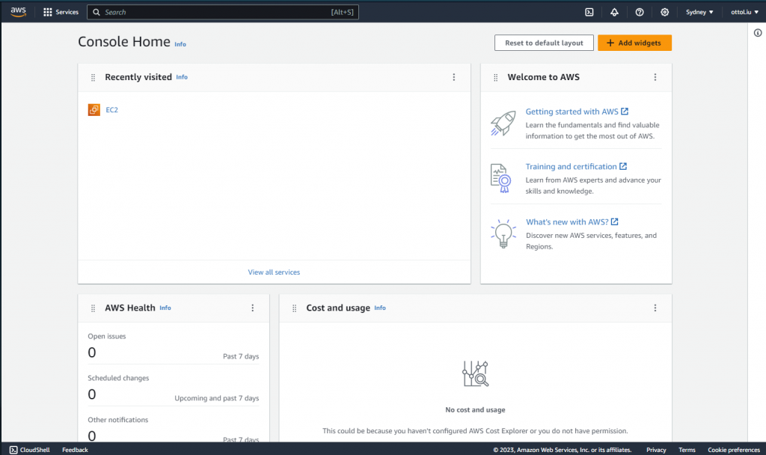Launch CloudShell from top bar icon
The image size is (766, 455).
coord(589,12)
